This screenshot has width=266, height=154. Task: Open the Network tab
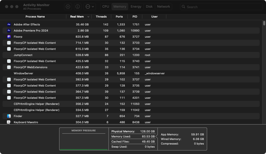coord(163,7)
